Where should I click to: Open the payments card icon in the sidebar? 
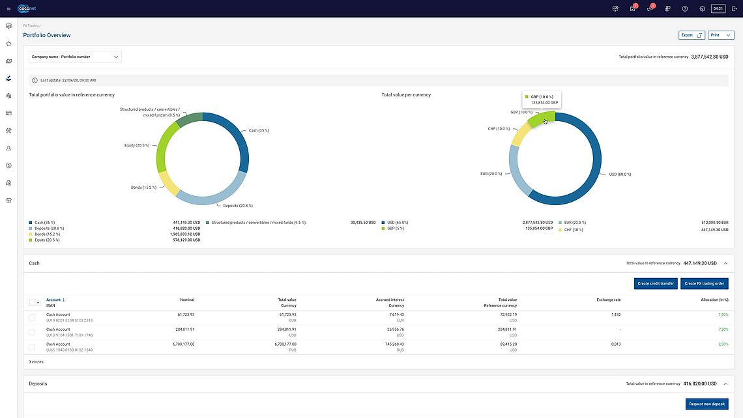coord(8,113)
